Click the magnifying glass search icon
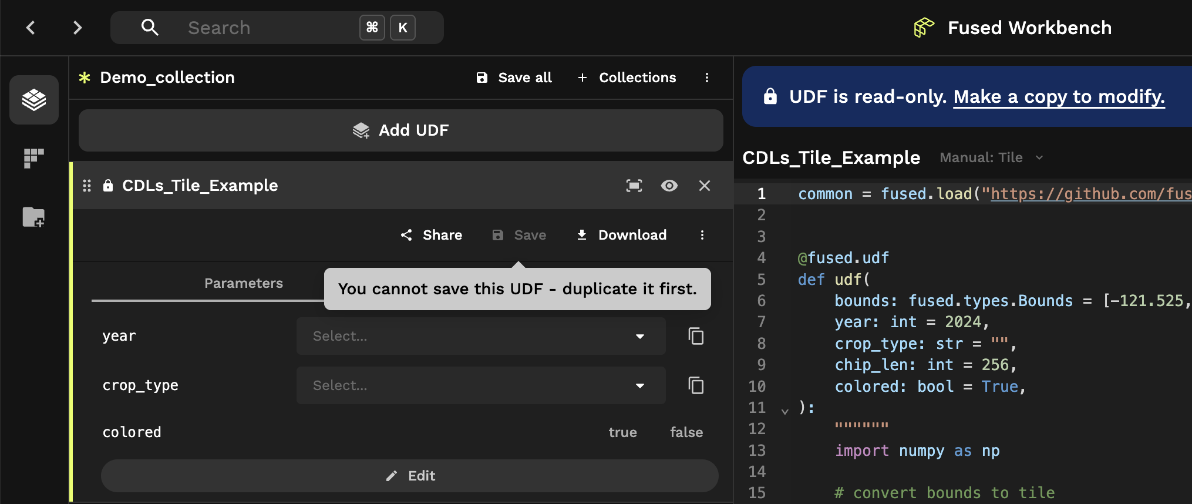1192x504 pixels. pyautogui.click(x=150, y=27)
